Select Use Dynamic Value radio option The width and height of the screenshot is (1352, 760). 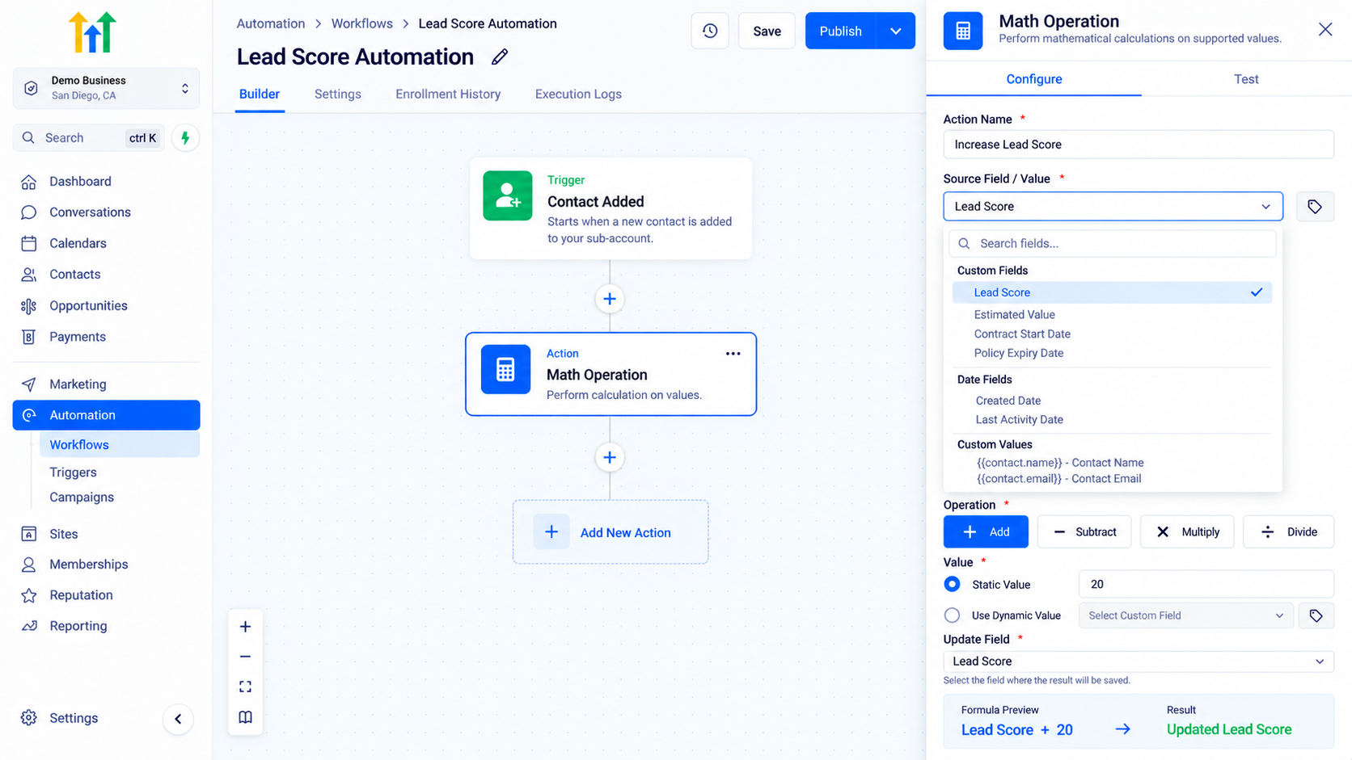(953, 615)
